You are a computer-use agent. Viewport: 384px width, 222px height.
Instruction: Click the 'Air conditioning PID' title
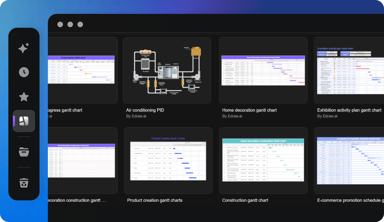[145, 110]
